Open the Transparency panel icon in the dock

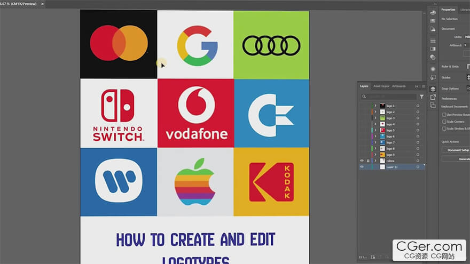tap(433, 57)
